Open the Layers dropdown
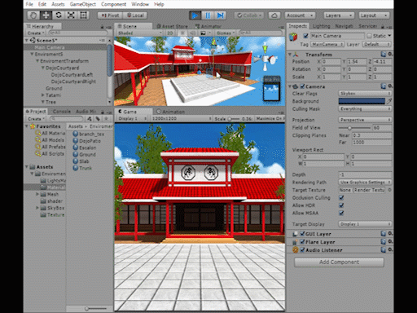Viewport: 417px width, 313px height. [x=339, y=15]
